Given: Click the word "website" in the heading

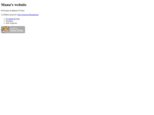Looking at the screenshot, I should 21,5.
